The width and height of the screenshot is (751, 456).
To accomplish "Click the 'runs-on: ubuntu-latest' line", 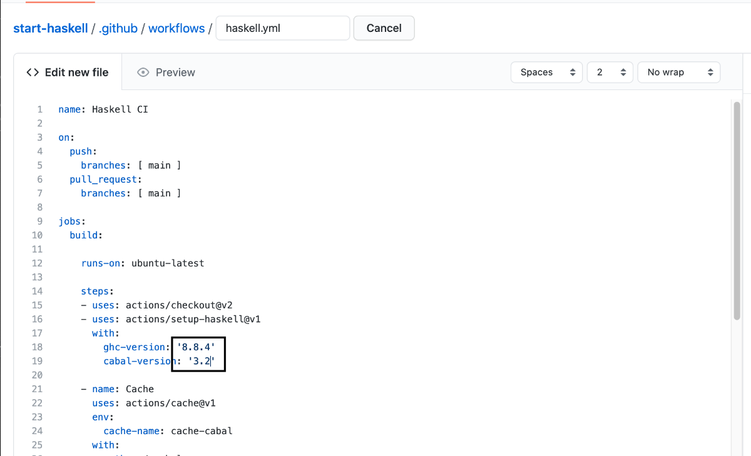I will coord(143,263).
